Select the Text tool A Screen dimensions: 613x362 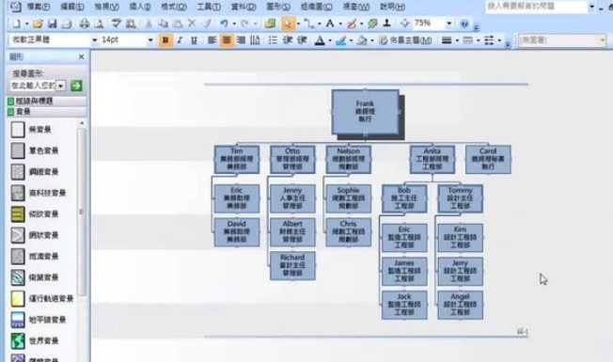(330, 24)
